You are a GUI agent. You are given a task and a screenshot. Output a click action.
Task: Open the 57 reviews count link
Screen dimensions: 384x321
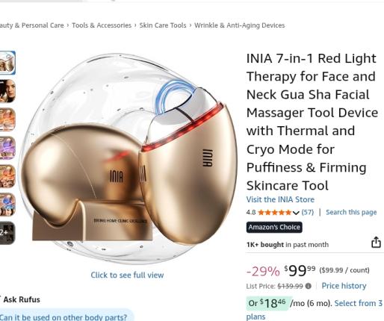click(x=308, y=212)
